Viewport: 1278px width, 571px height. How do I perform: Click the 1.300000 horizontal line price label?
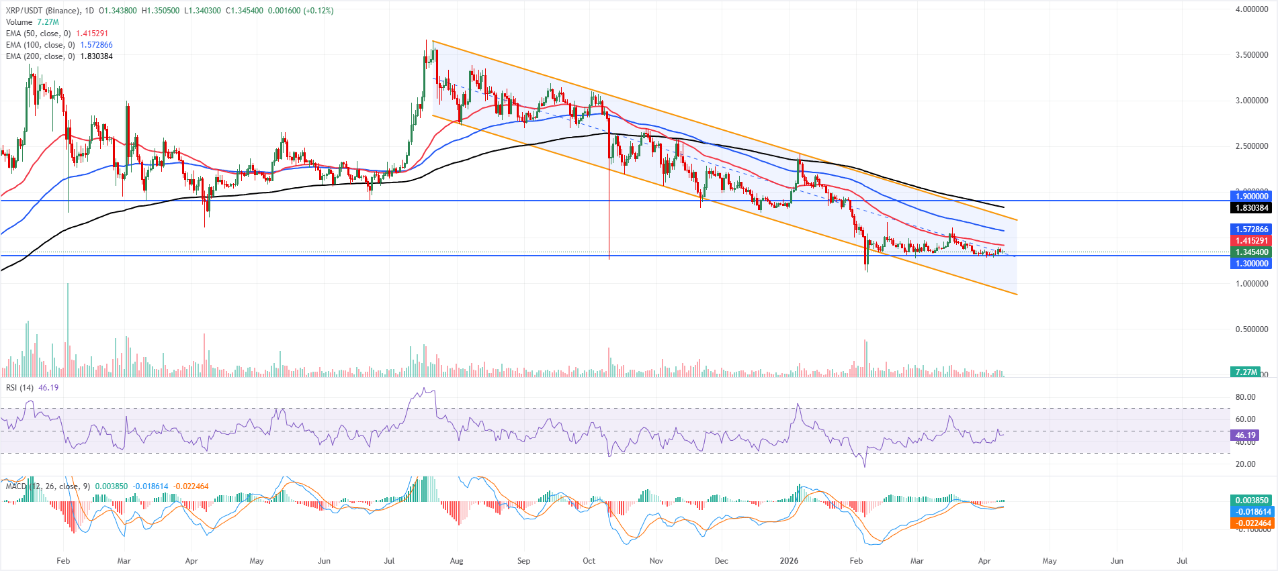click(x=1251, y=264)
